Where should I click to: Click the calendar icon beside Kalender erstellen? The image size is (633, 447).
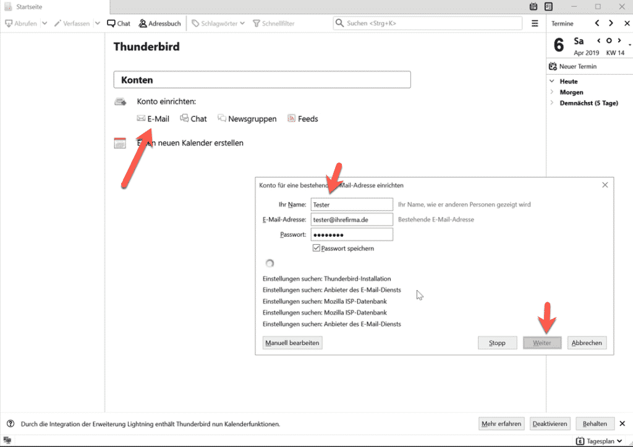pos(120,143)
